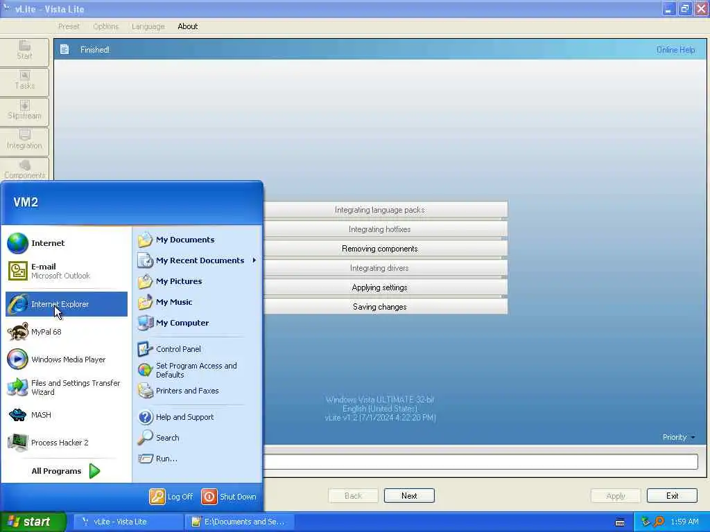Screen dimensions: 710x532
Task: Open My Music folder
Action: [x=197, y=302]
